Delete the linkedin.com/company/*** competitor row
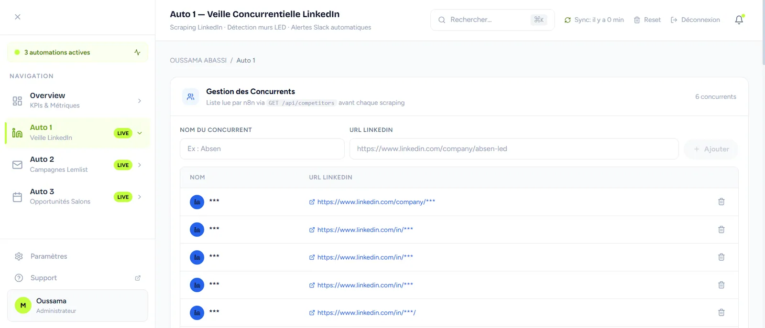This screenshot has height=328, width=765. pos(721,201)
